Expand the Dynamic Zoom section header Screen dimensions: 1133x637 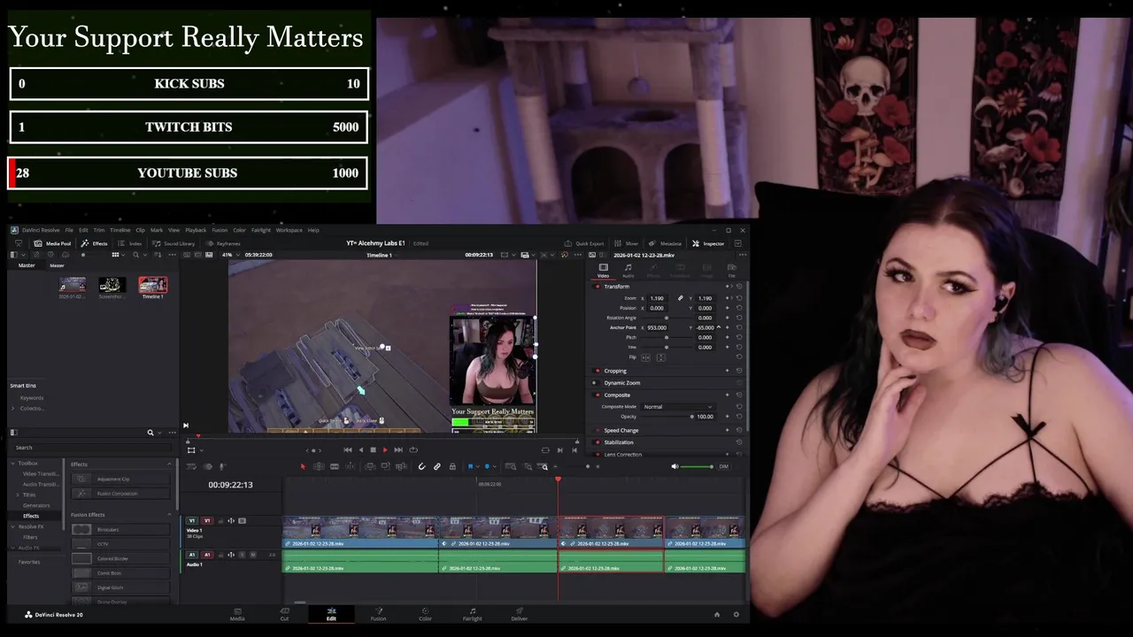click(622, 383)
